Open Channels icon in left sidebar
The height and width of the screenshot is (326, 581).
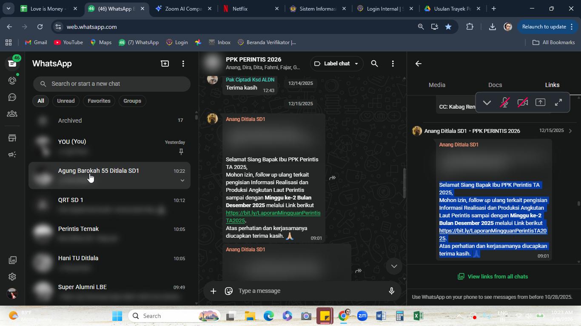[x=12, y=98]
